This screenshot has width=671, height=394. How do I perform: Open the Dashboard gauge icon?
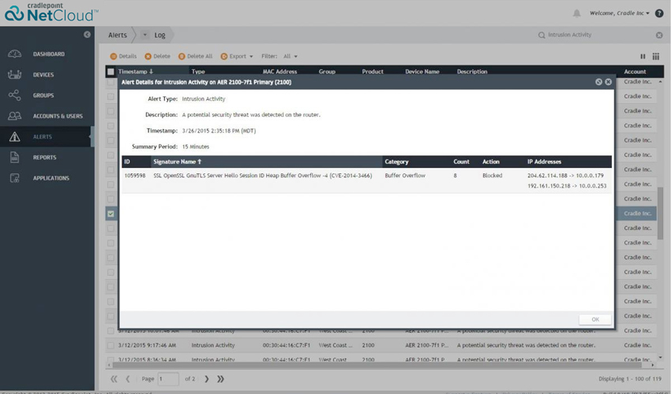[14, 54]
